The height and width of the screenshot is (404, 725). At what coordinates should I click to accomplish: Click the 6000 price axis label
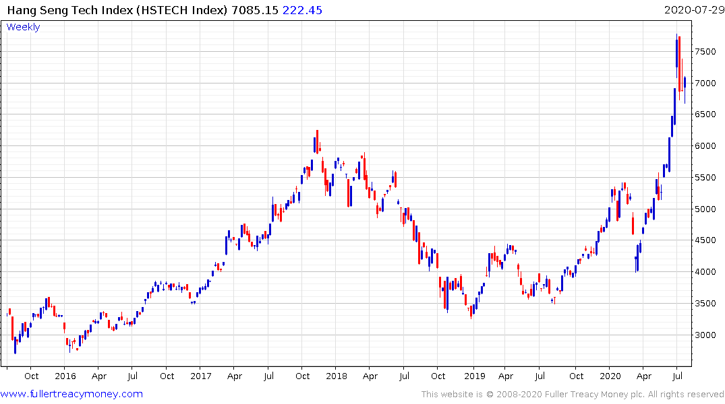click(705, 146)
